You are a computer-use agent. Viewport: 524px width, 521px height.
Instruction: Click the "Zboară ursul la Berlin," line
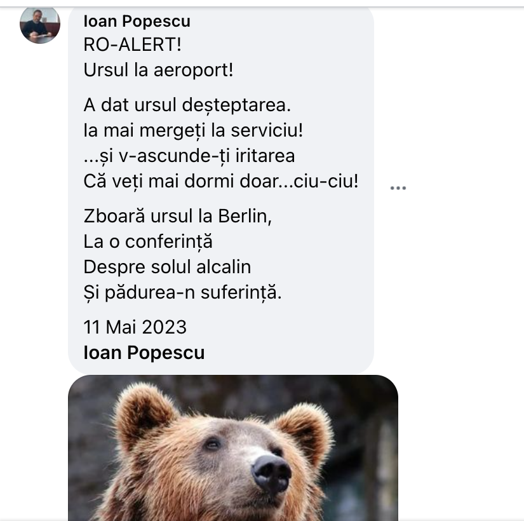(x=178, y=216)
